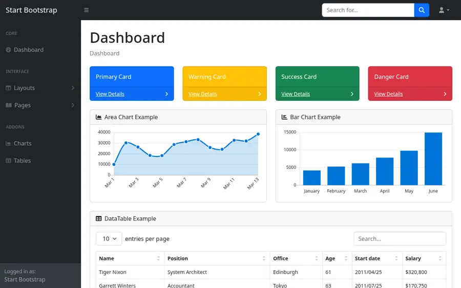Click the June bar in bar chart

pos(433,159)
